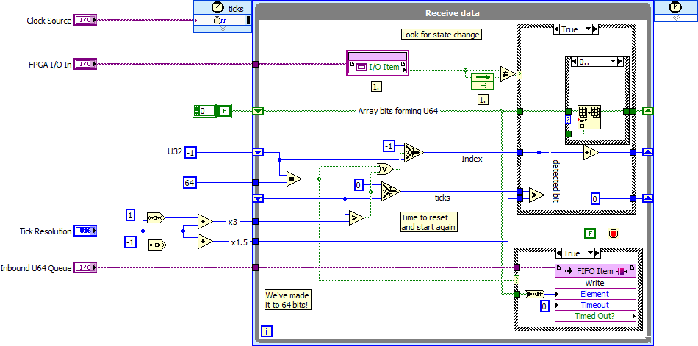Click the 64 numeric constant

click(x=190, y=182)
